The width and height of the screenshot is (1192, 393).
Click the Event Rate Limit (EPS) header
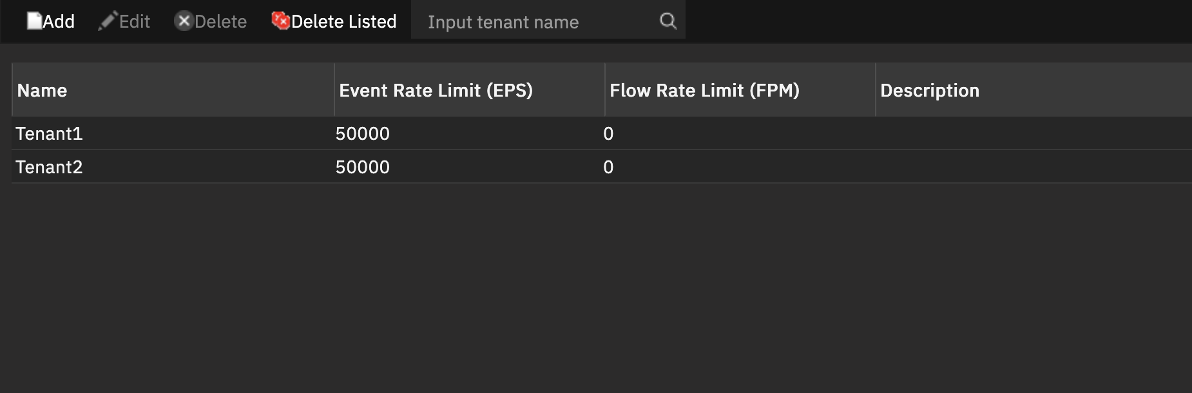pos(437,90)
